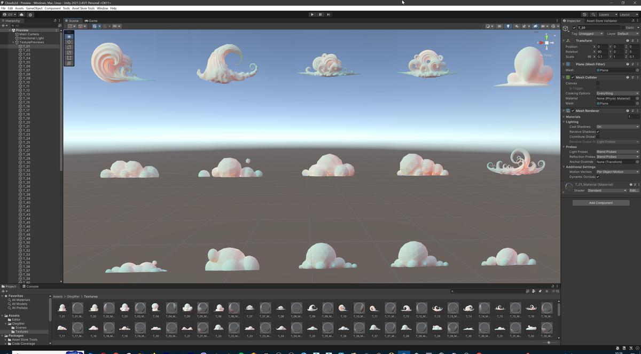Select the Rotate tool in the scene toolbar
641x354 pixels.
point(68,47)
